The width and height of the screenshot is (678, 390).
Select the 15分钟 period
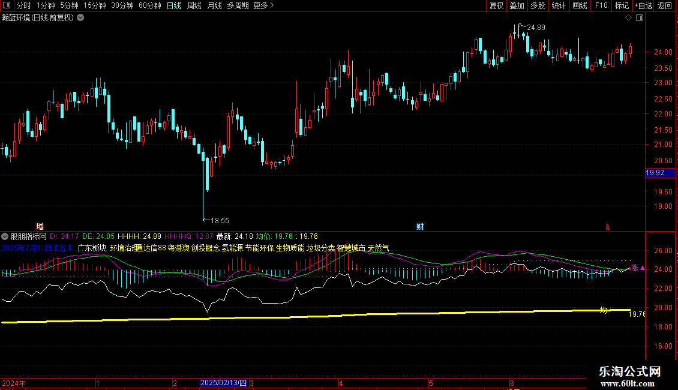pyautogui.click(x=94, y=5)
